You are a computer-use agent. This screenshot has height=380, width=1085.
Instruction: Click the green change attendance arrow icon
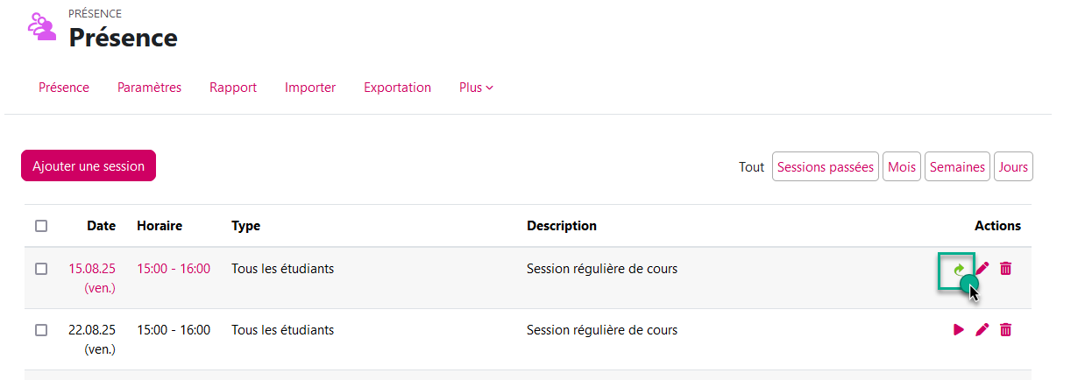click(x=959, y=269)
